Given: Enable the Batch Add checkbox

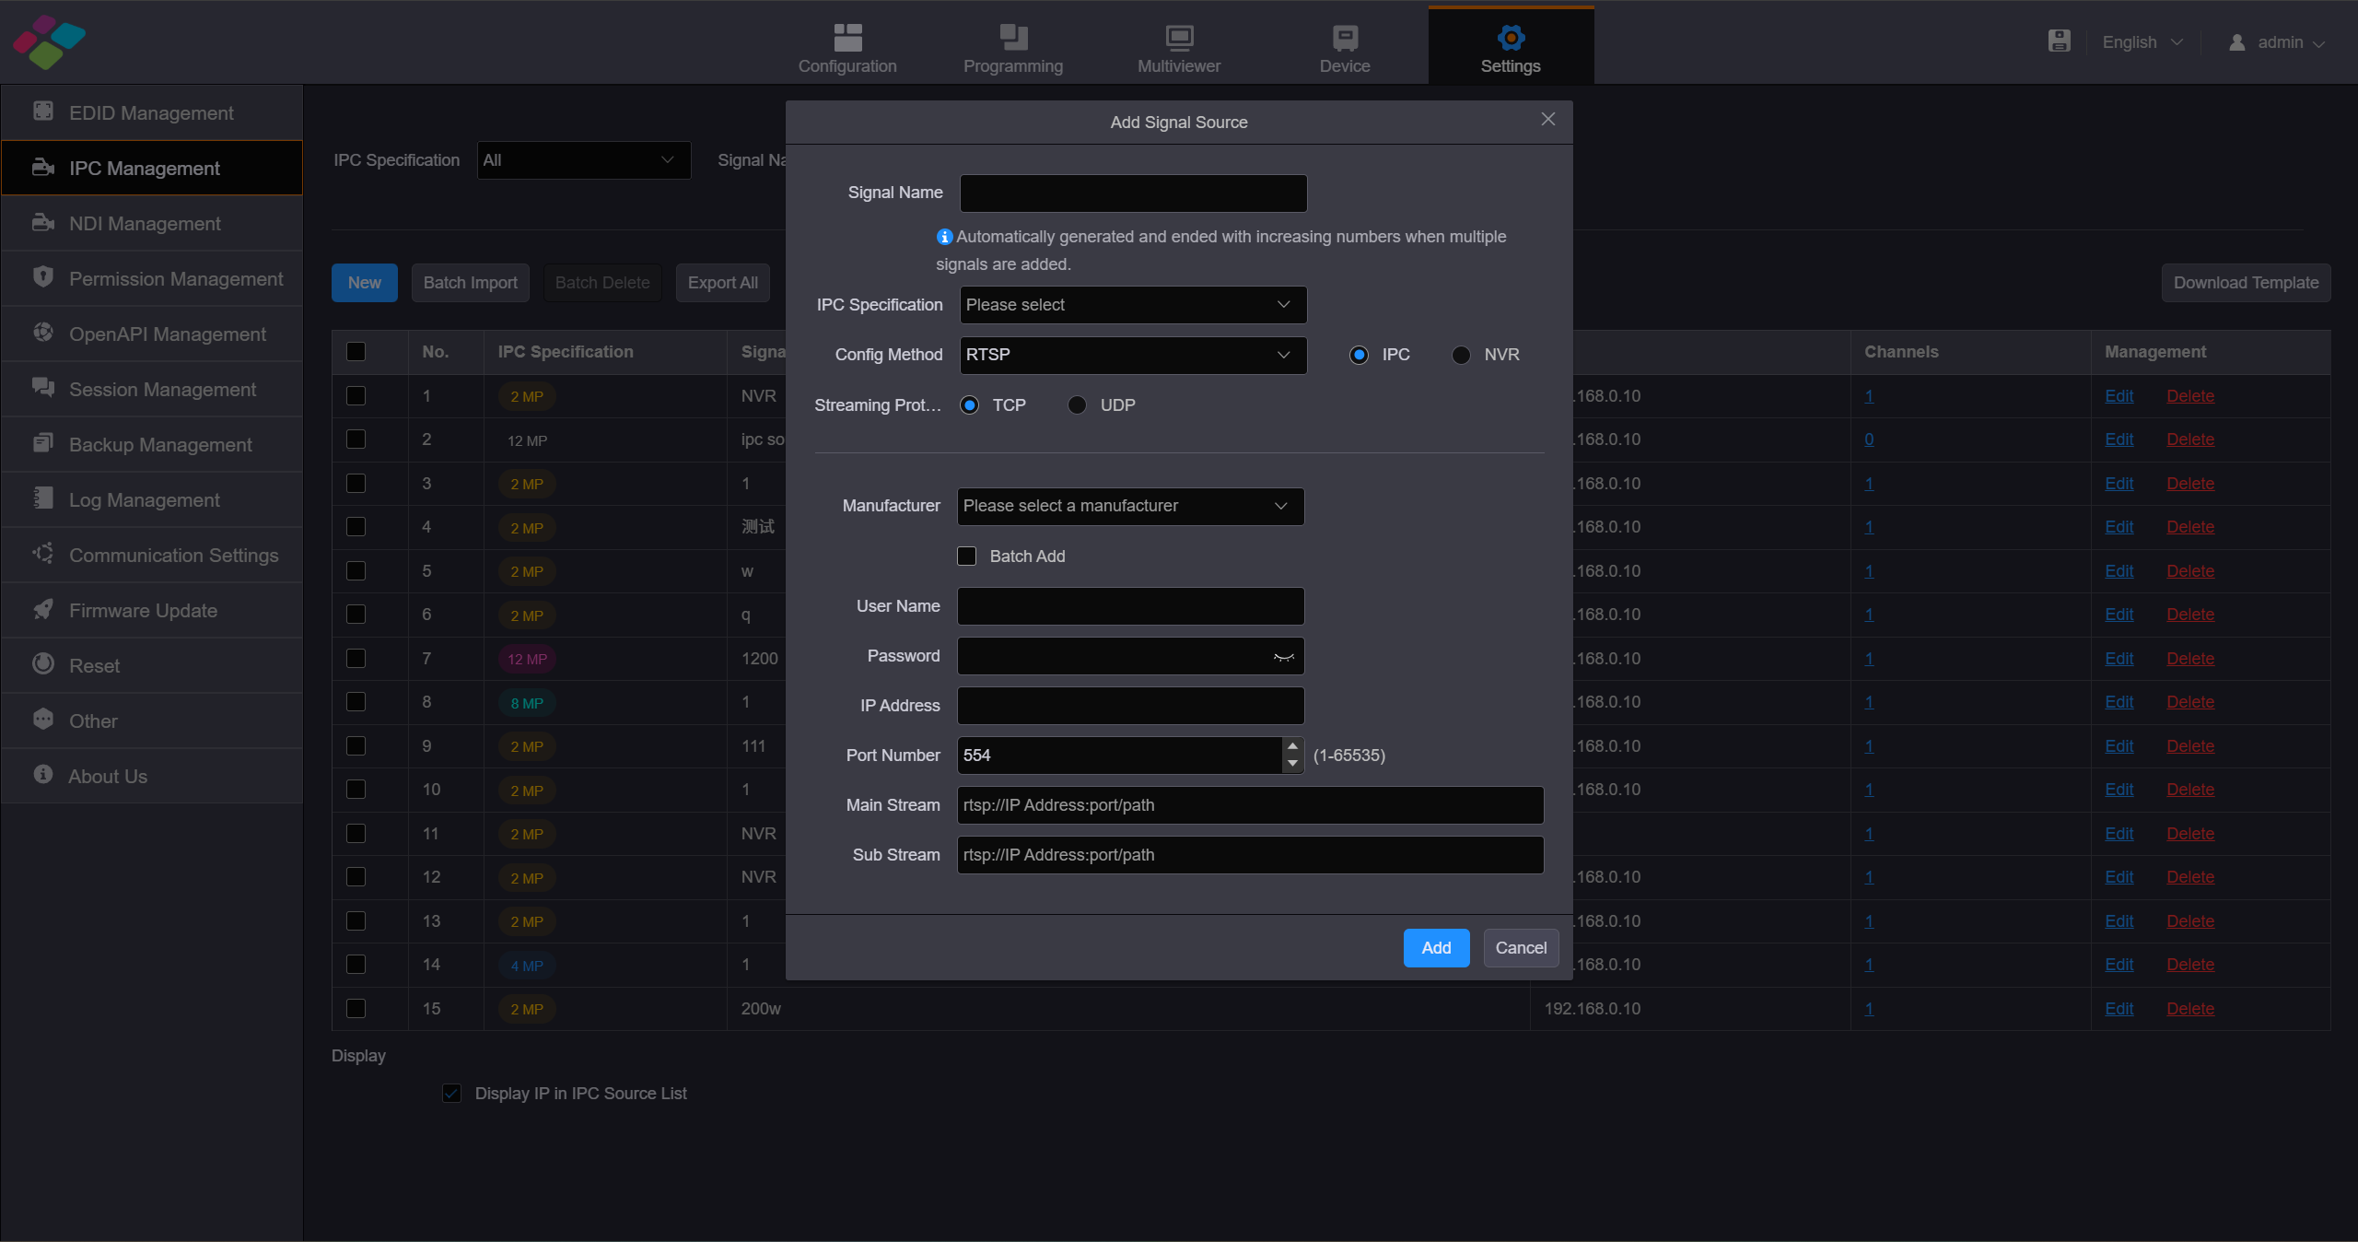Looking at the screenshot, I should point(966,557).
